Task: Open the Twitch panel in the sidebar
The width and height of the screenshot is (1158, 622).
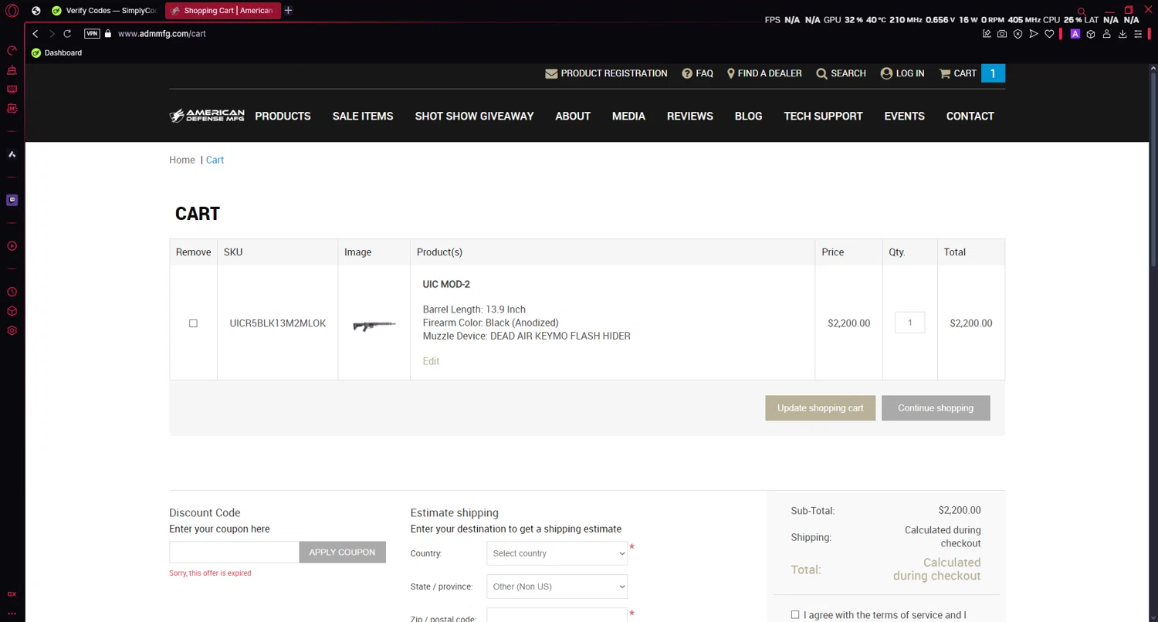Action: pyautogui.click(x=12, y=200)
